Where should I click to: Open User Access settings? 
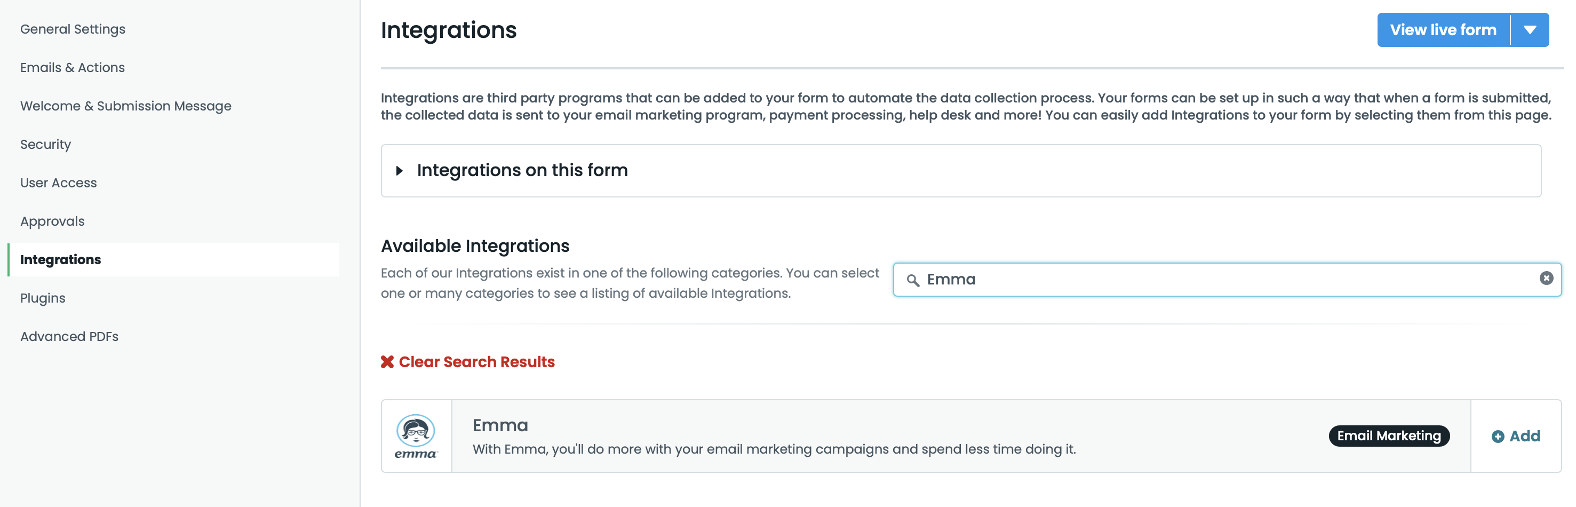(x=58, y=183)
